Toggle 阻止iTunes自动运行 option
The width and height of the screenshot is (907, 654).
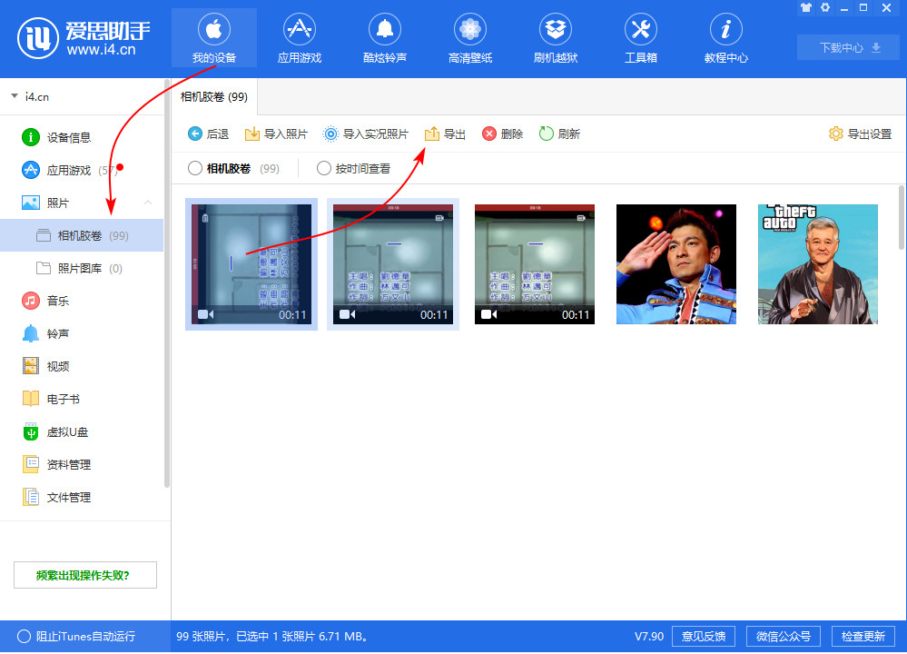[24, 636]
